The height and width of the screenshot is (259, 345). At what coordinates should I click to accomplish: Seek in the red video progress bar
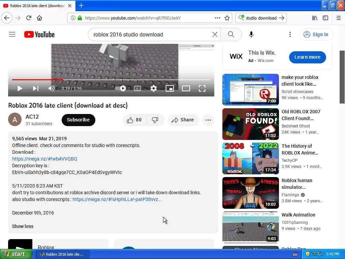point(111,80)
